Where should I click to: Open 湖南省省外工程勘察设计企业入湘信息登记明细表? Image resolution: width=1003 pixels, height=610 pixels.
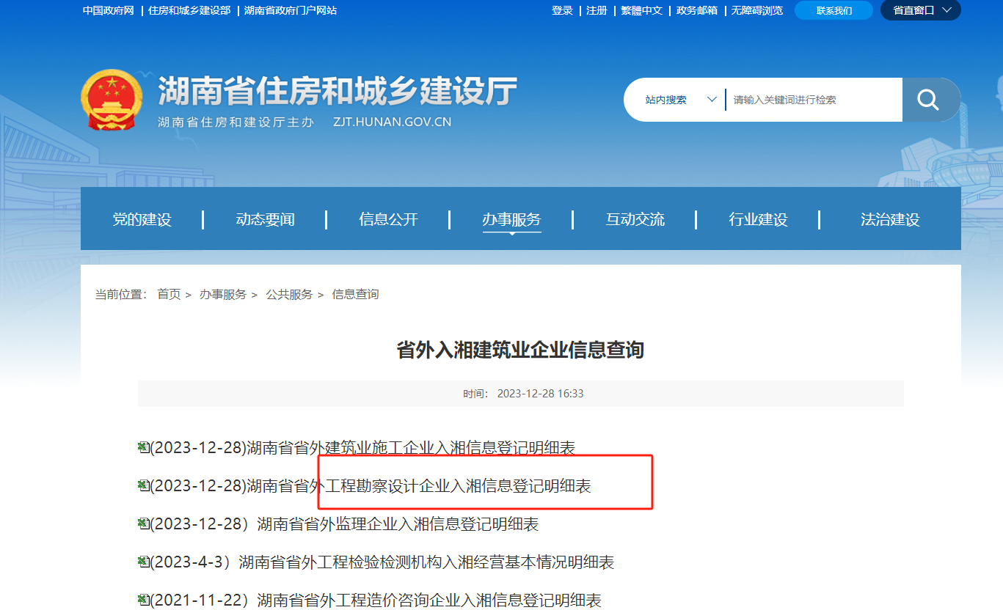pyautogui.click(x=371, y=485)
